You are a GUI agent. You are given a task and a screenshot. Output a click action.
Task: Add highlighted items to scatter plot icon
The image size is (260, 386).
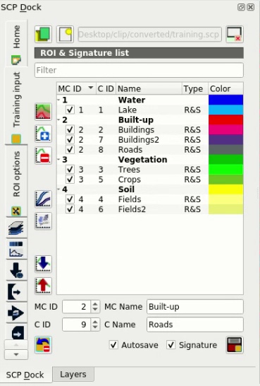click(43, 221)
